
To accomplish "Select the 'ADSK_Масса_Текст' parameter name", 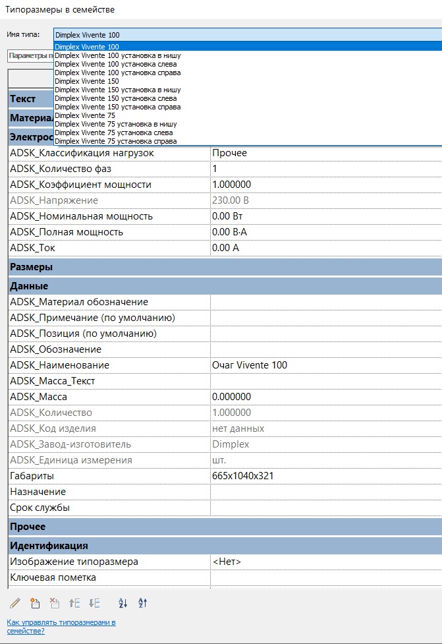I will (x=53, y=381).
